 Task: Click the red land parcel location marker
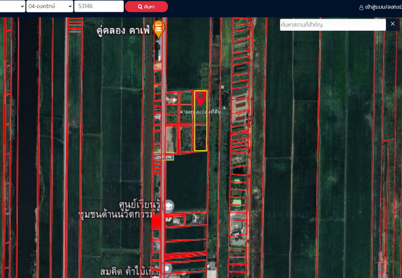tap(200, 99)
